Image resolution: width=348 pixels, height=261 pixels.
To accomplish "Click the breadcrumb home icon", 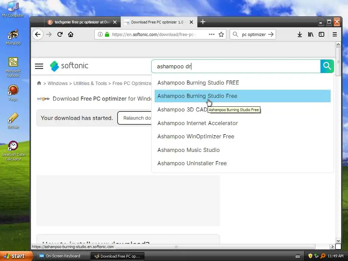I will pyautogui.click(x=39, y=83).
